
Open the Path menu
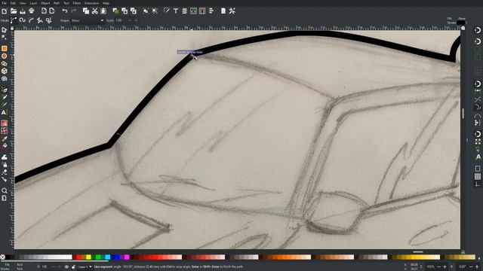pyautogui.click(x=57, y=3)
